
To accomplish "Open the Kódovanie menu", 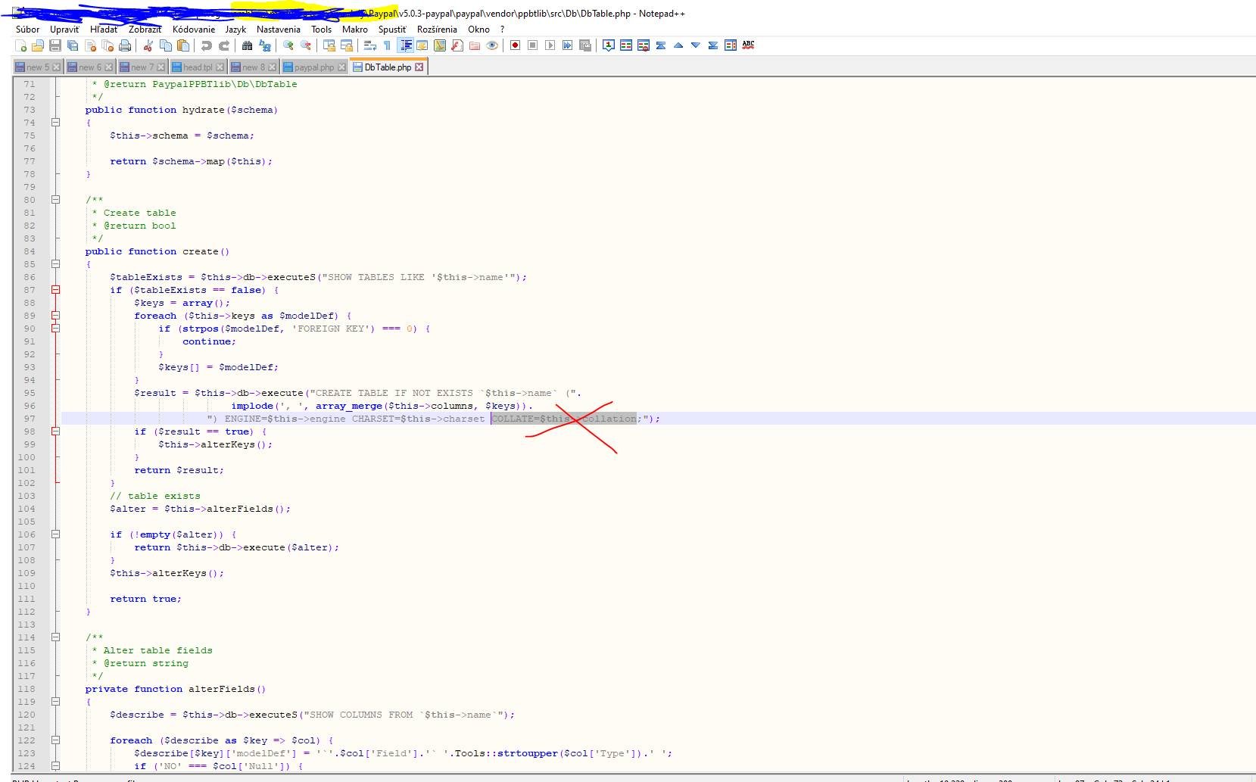I will (x=194, y=30).
